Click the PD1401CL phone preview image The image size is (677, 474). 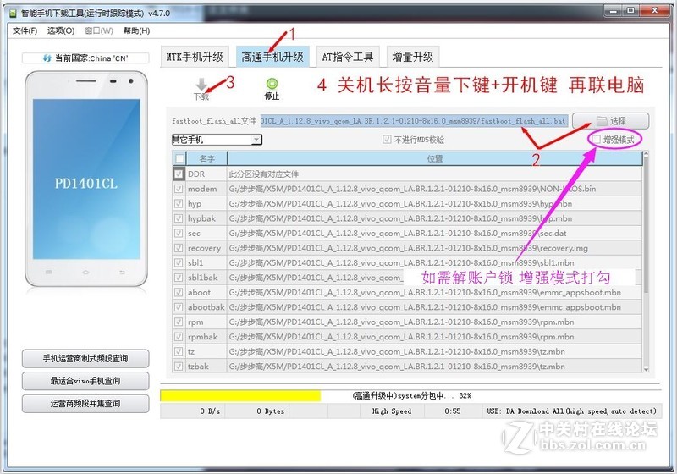click(86, 179)
